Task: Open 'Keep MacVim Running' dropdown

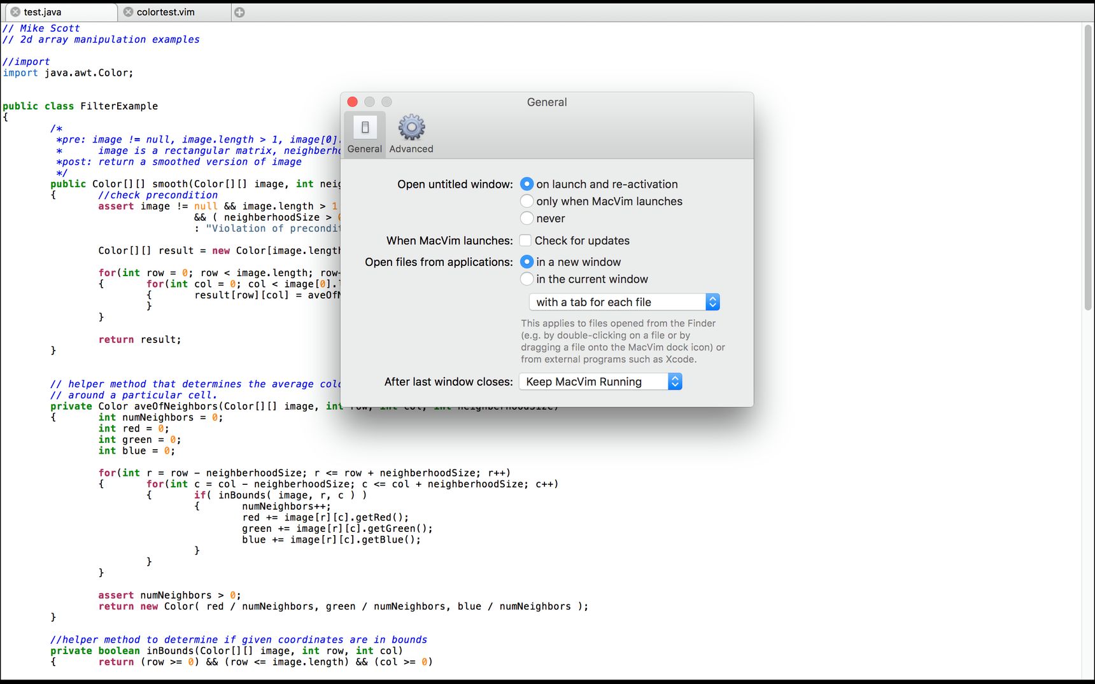Action: tap(600, 382)
